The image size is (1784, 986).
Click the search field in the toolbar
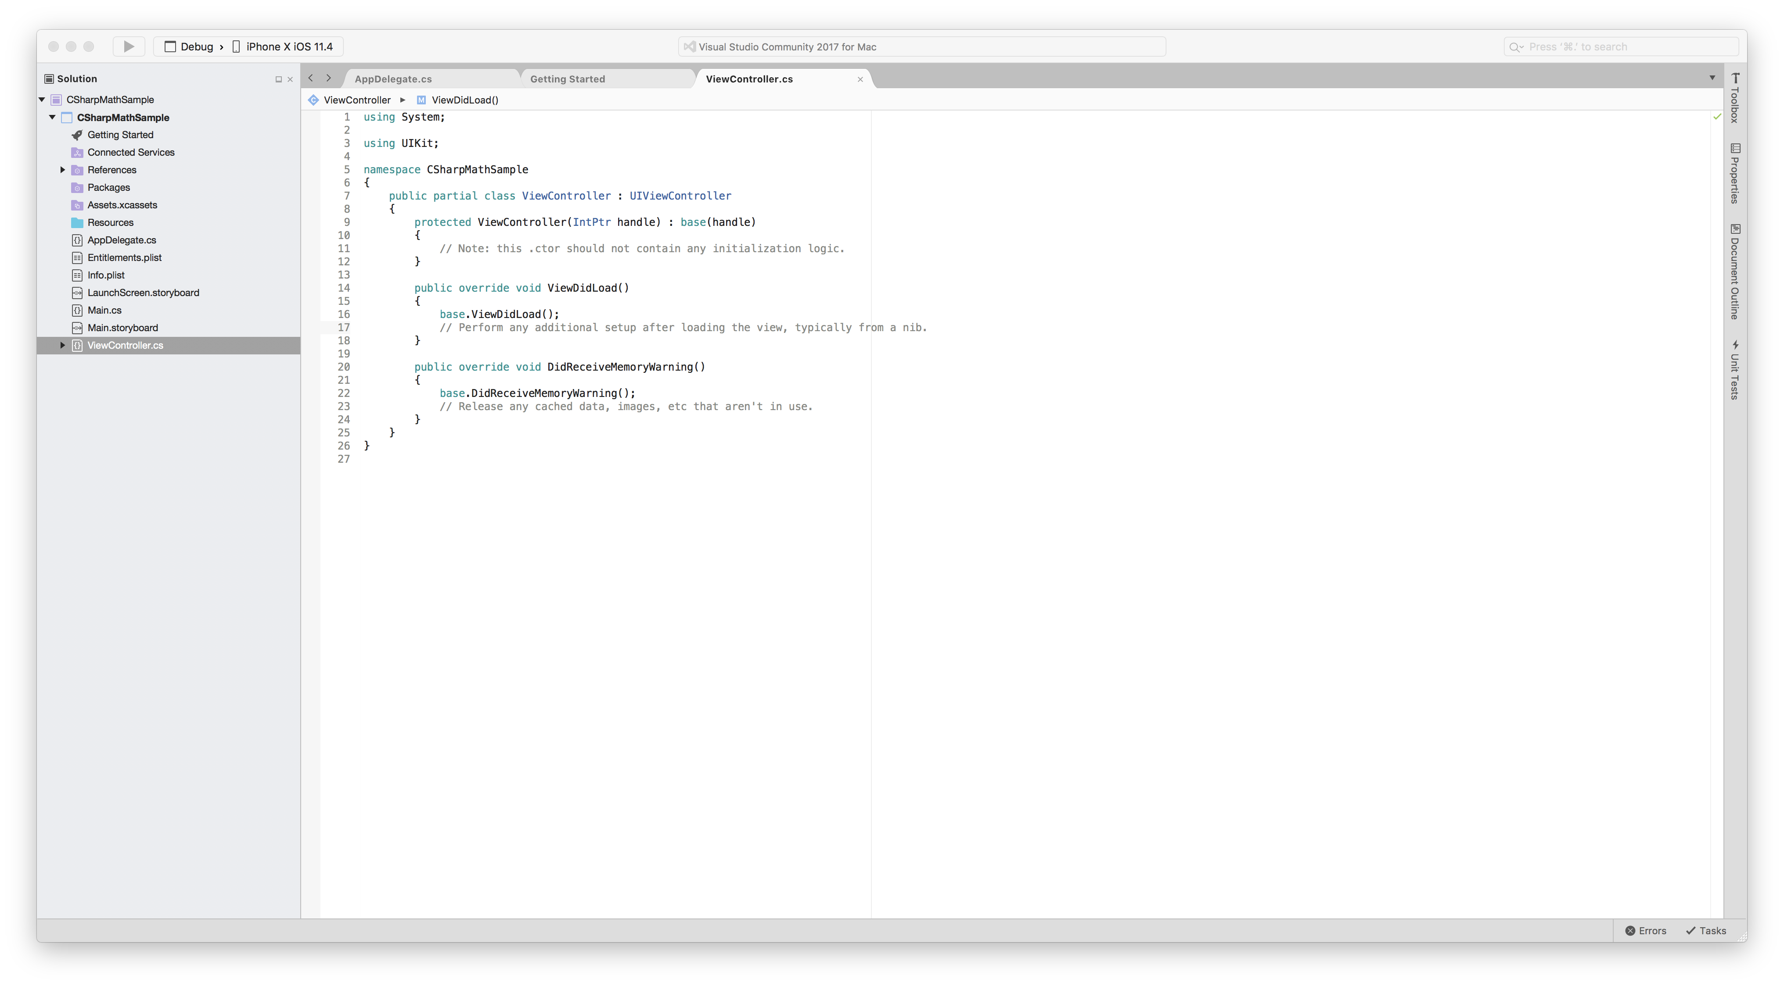pos(1621,46)
